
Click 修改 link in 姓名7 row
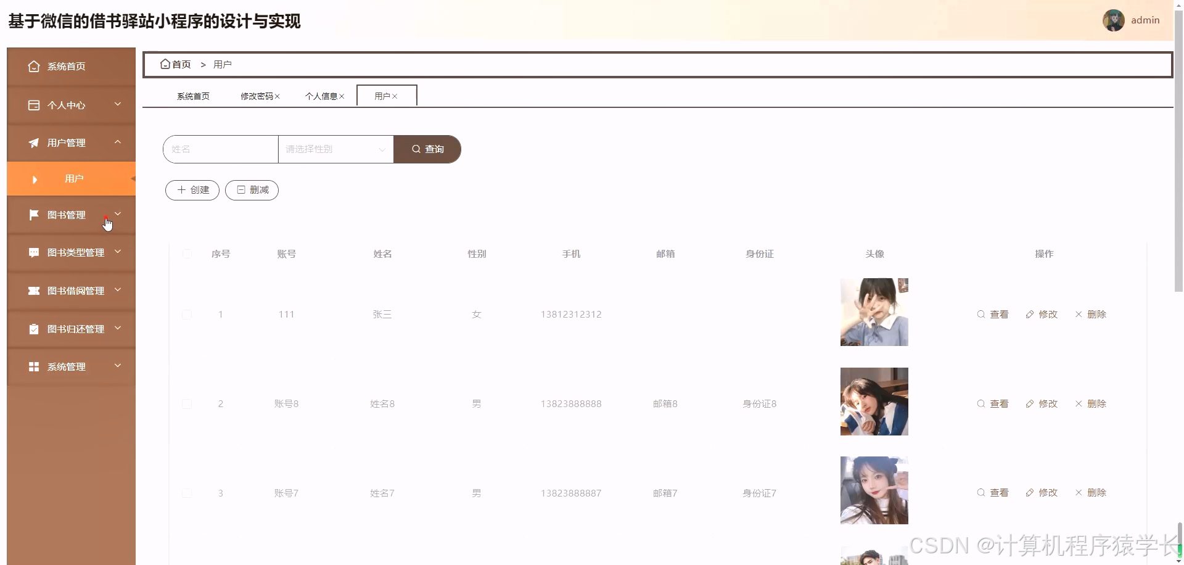tap(1042, 493)
